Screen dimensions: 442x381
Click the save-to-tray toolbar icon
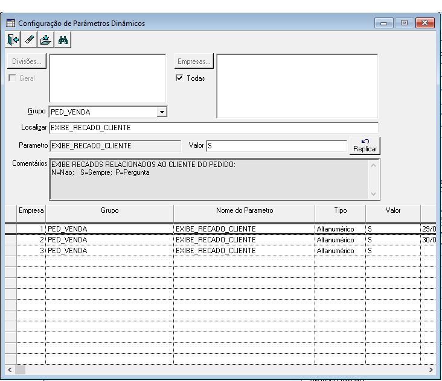(x=46, y=40)
